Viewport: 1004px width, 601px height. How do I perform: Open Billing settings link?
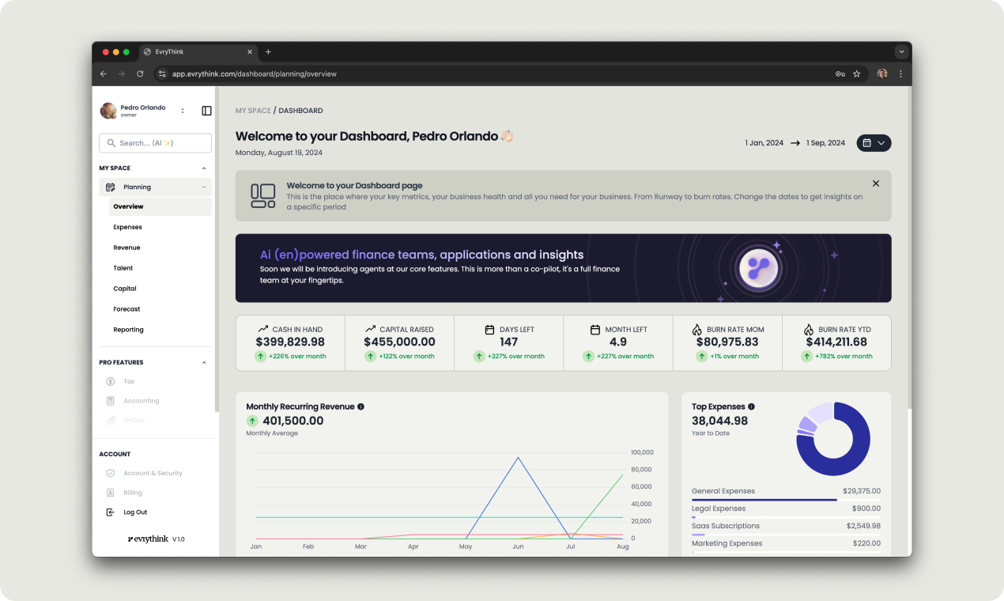click(133, 493)
